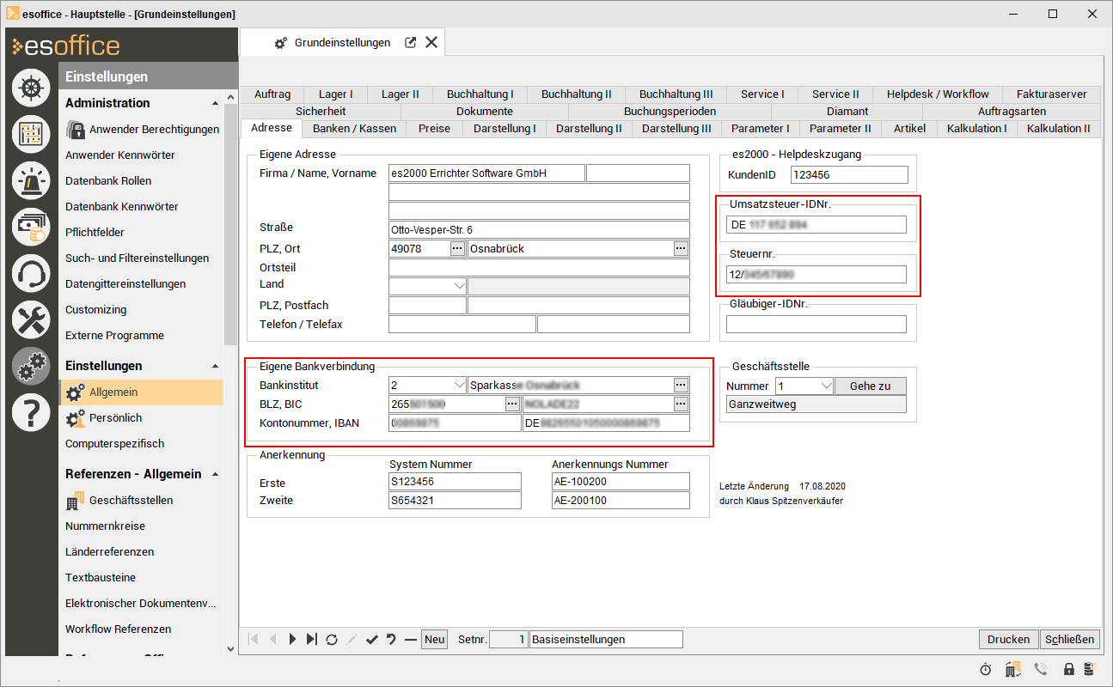Open Persönlich settings in sidebar
This screenshot has height=687, width=1113.
[115, 417]
